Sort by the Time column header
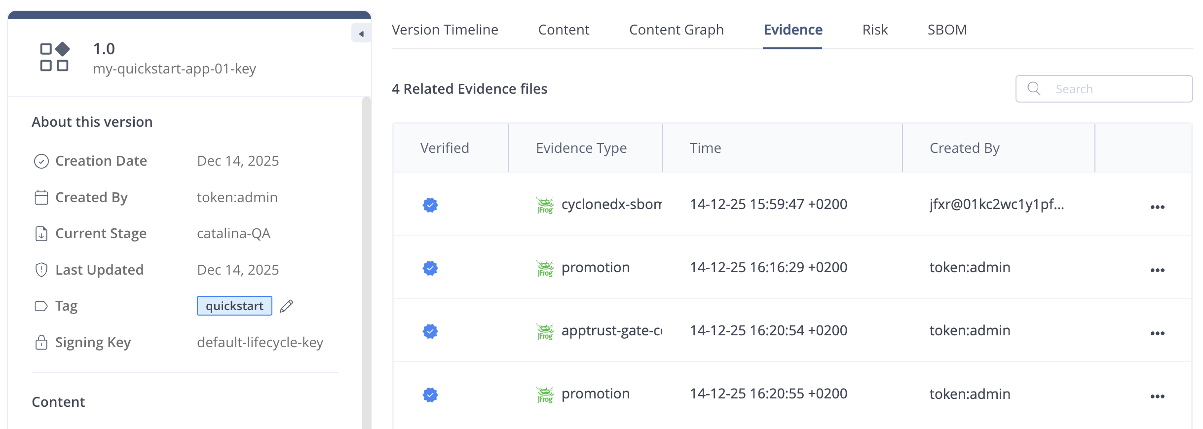 point(705,148)
